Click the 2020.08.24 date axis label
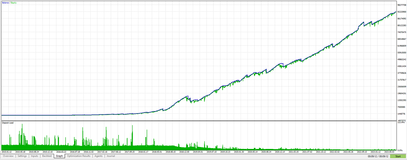 [266, 152]
